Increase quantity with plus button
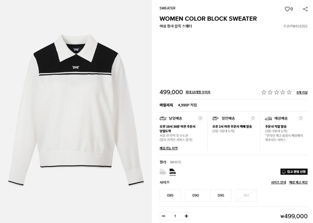Viewport: 313px width, 223px height. coord(186,216)
